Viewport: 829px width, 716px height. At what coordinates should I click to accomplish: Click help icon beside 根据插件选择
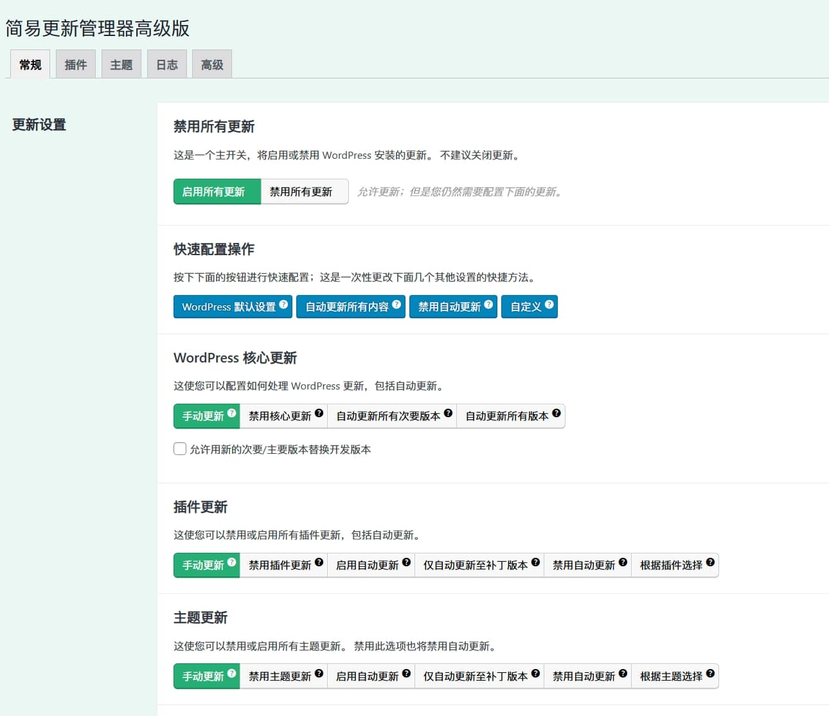point(710,562)
